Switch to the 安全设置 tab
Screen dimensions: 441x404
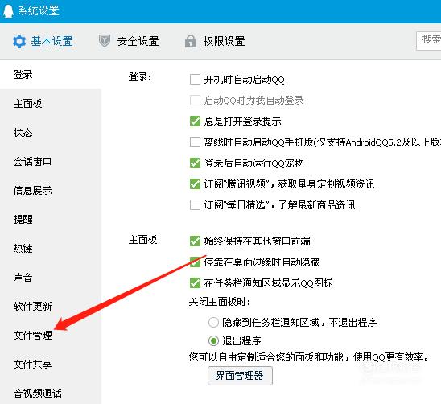[129, 41]
